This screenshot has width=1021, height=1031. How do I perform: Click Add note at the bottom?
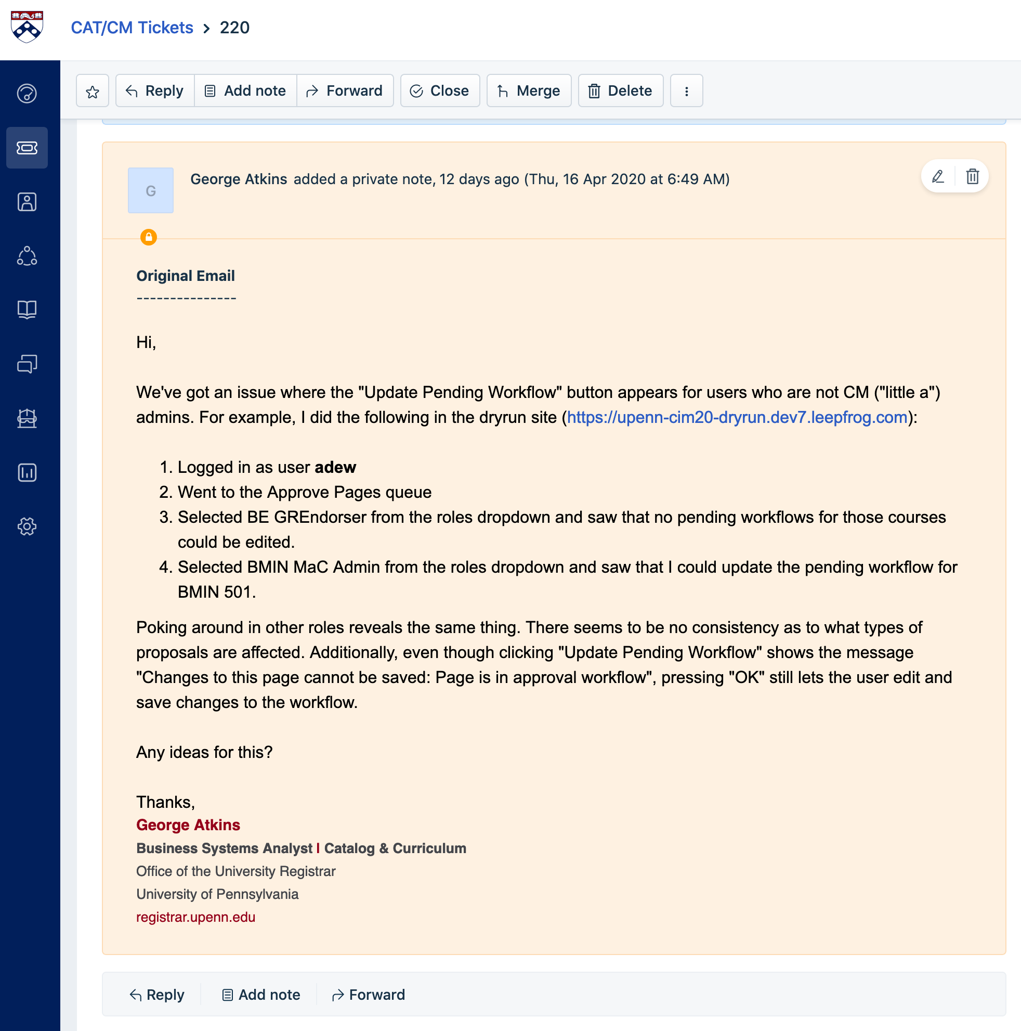261,995
